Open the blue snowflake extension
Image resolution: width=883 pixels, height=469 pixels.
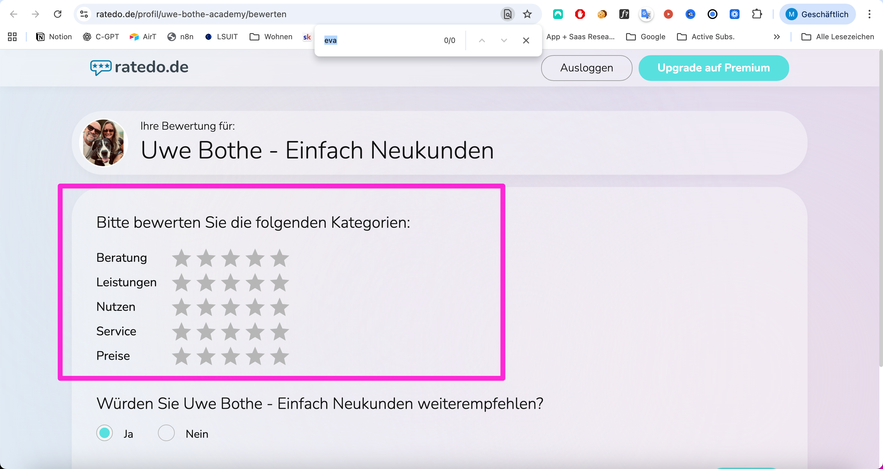point(734,14)
